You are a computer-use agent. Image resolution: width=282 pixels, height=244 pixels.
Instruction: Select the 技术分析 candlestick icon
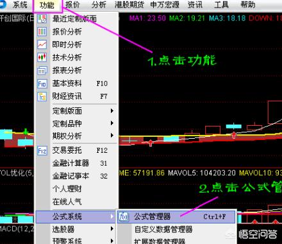42,57
